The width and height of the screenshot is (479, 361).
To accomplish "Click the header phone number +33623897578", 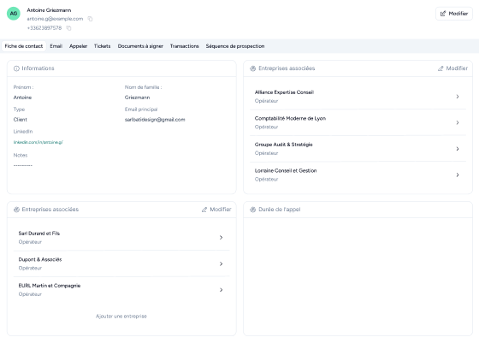I will point(44,28).
